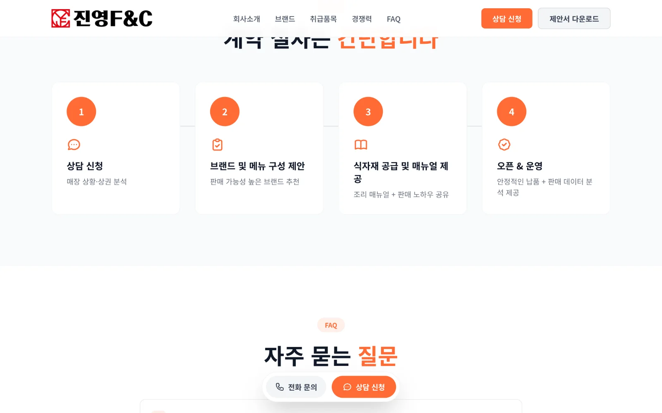Click the 브랜드 및 메뉴 구성 제안 card title
Viewport: 662px width, 413px height.
pos(257,166)
